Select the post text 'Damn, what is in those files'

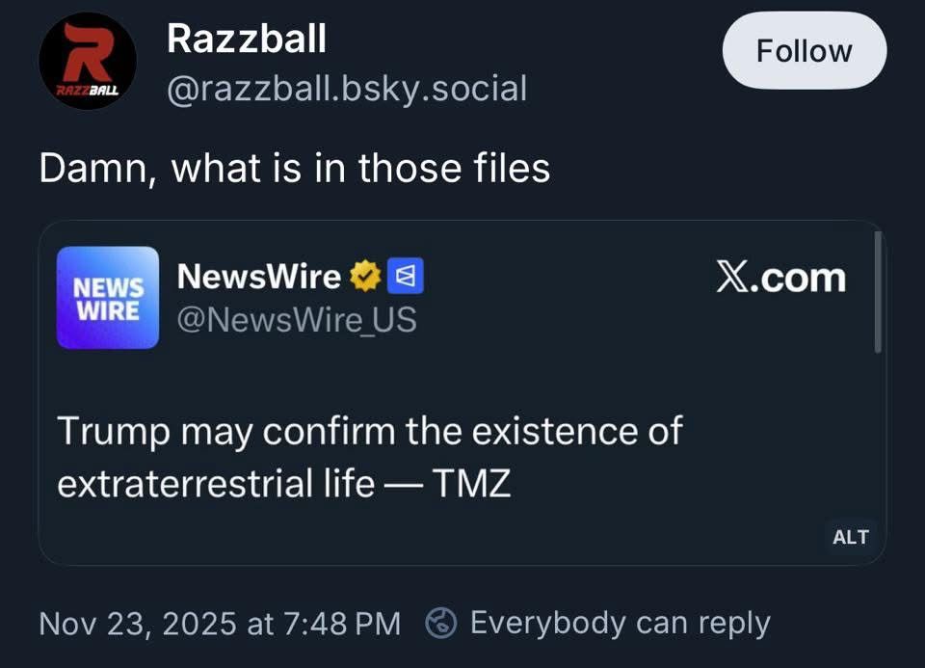(294, 169)
